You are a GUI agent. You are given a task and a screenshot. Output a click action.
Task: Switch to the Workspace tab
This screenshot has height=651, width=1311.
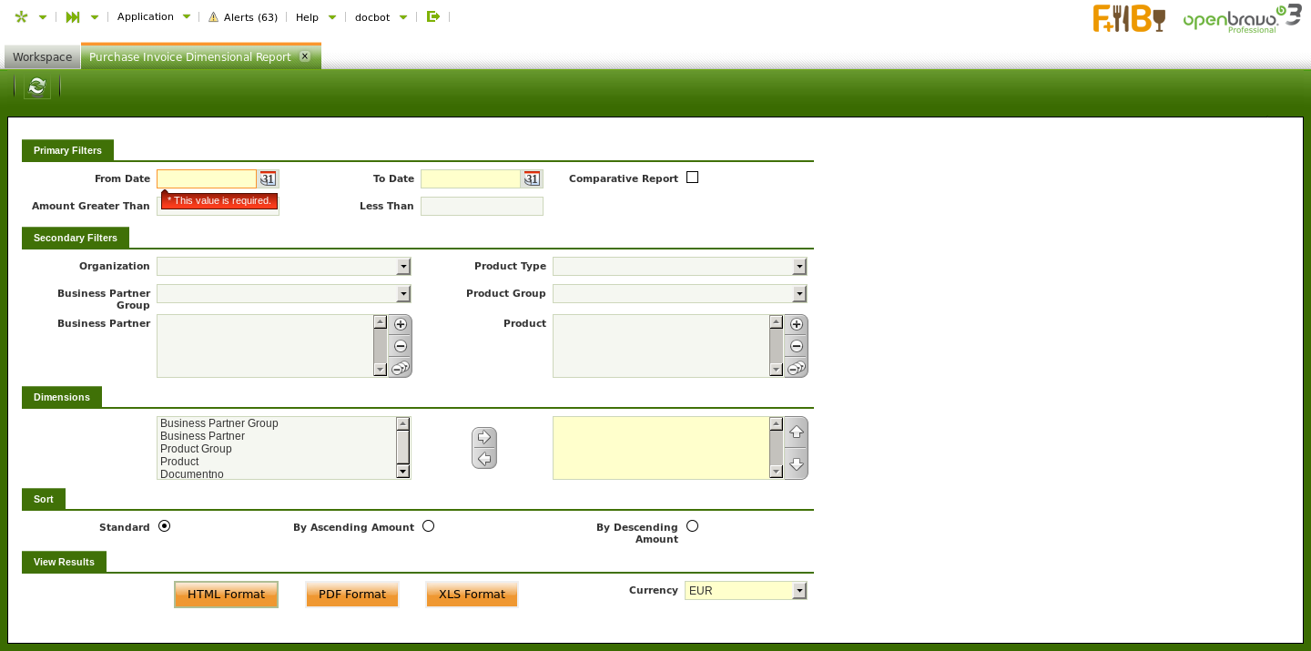42,56
